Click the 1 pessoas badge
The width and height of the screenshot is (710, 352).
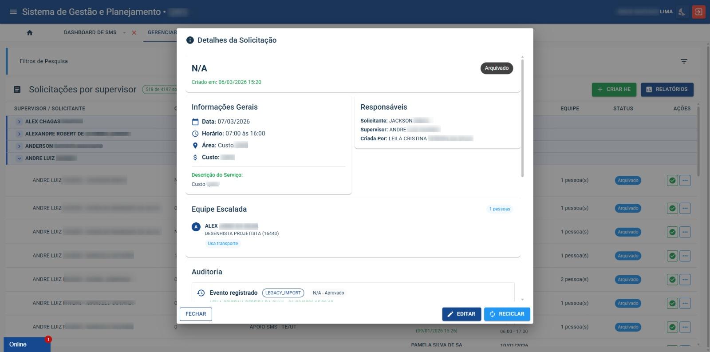500,209
